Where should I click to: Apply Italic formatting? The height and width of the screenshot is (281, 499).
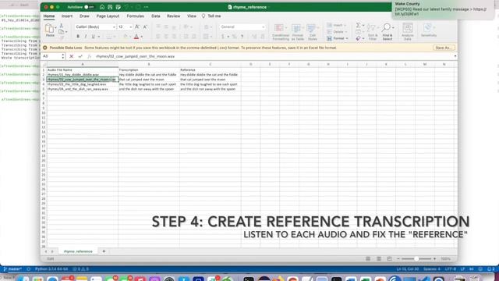[x=86, y=37]
